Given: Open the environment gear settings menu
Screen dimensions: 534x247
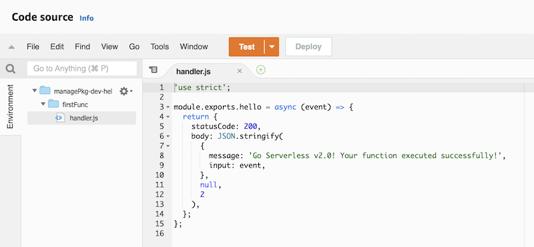Looking at the screenshot, I should tap(125, 91).
